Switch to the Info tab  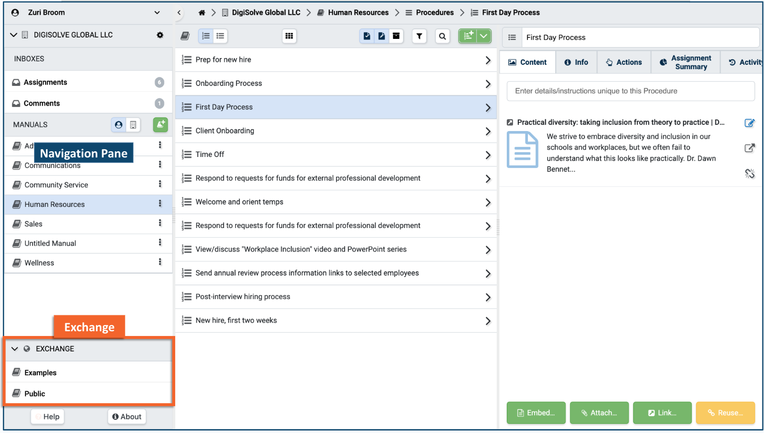[576, 62]
